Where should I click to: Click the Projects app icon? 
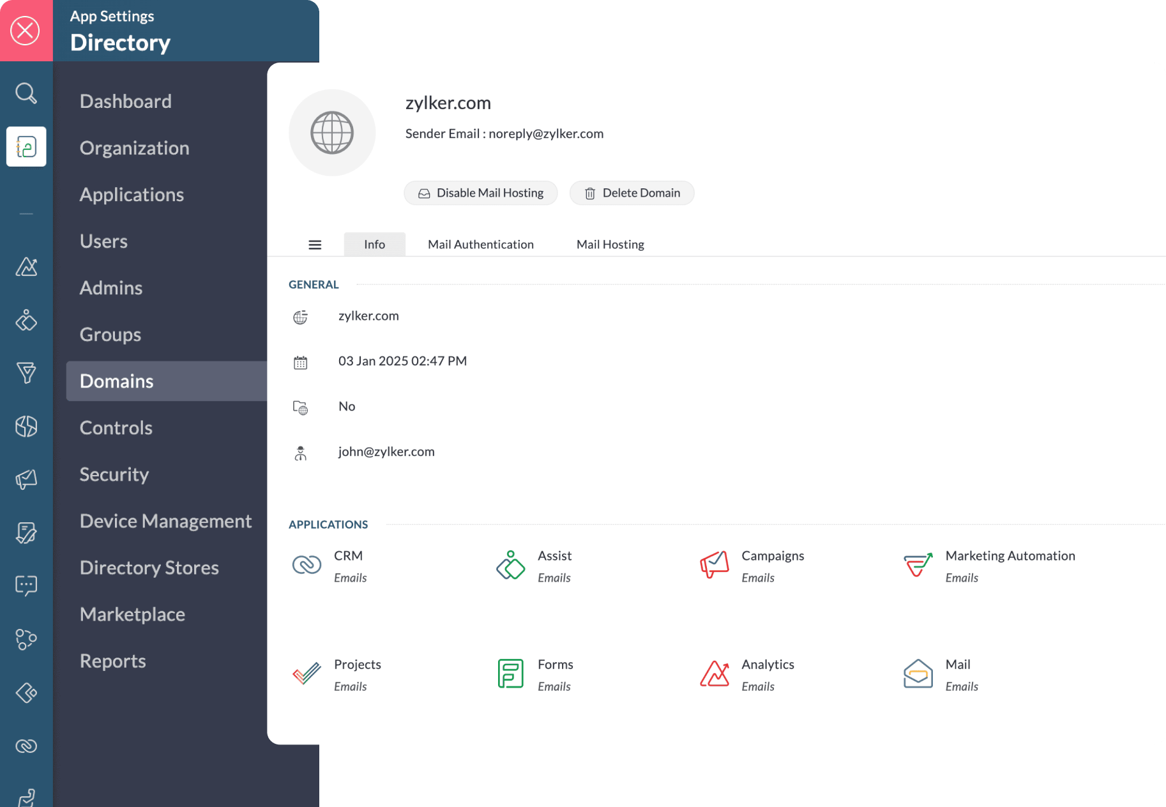[306, 674]
